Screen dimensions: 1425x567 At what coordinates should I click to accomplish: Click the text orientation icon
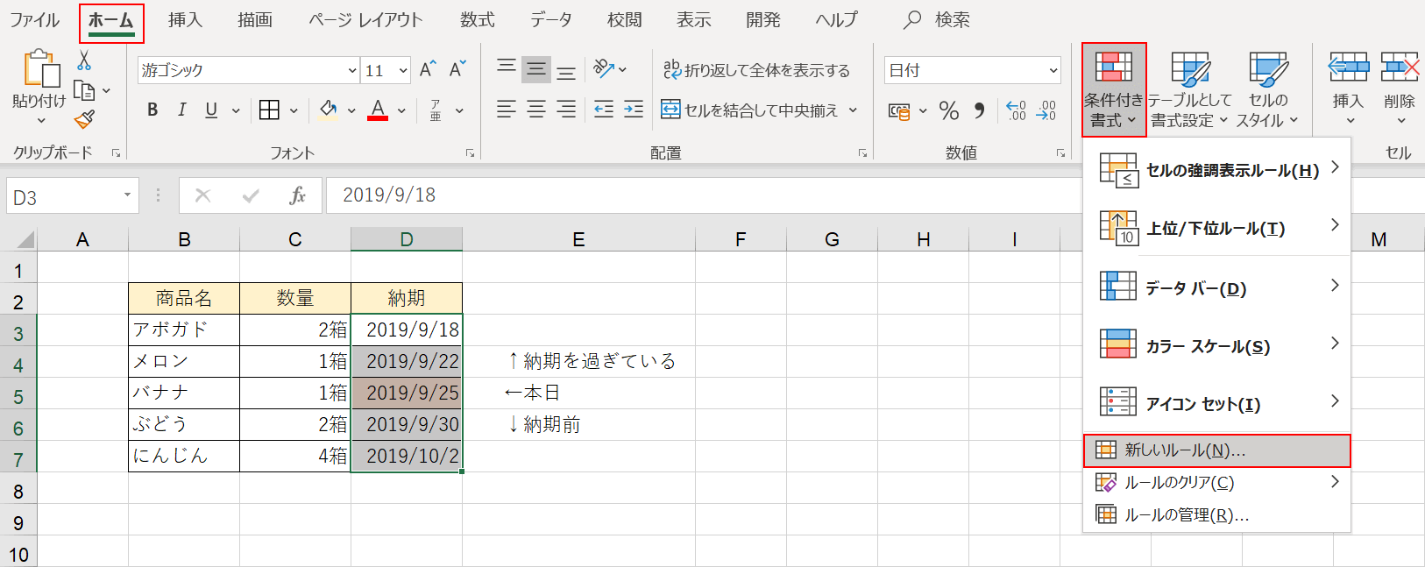coord(604,68)
